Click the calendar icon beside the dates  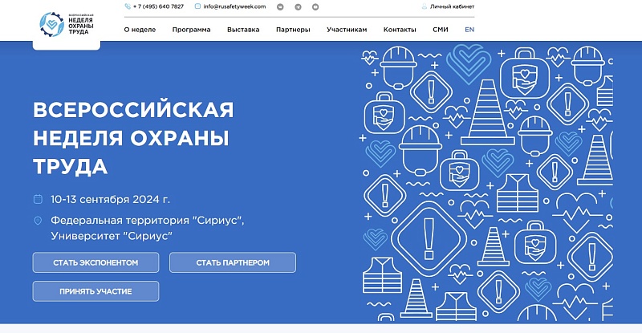pyautogui.click(x=37, y=199)
